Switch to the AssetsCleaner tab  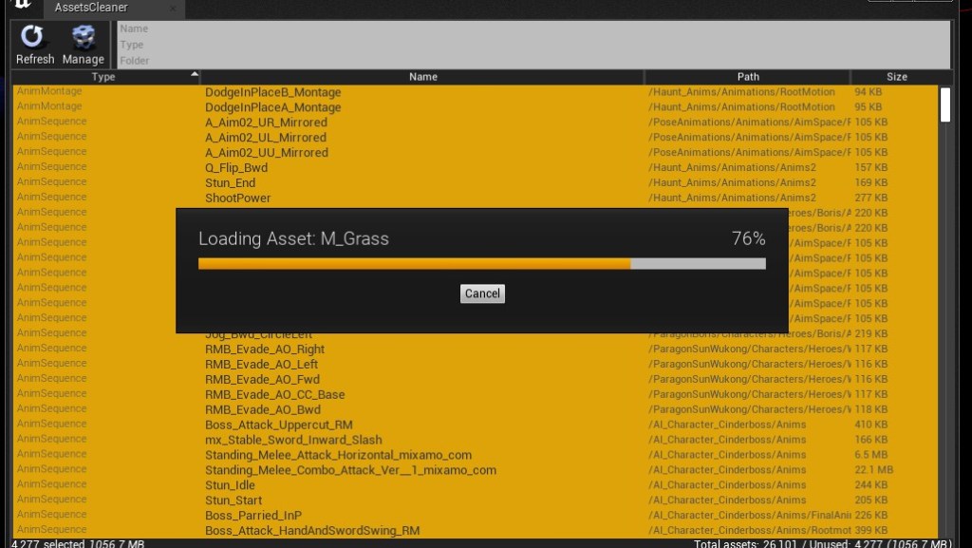(x=91, y=8)
